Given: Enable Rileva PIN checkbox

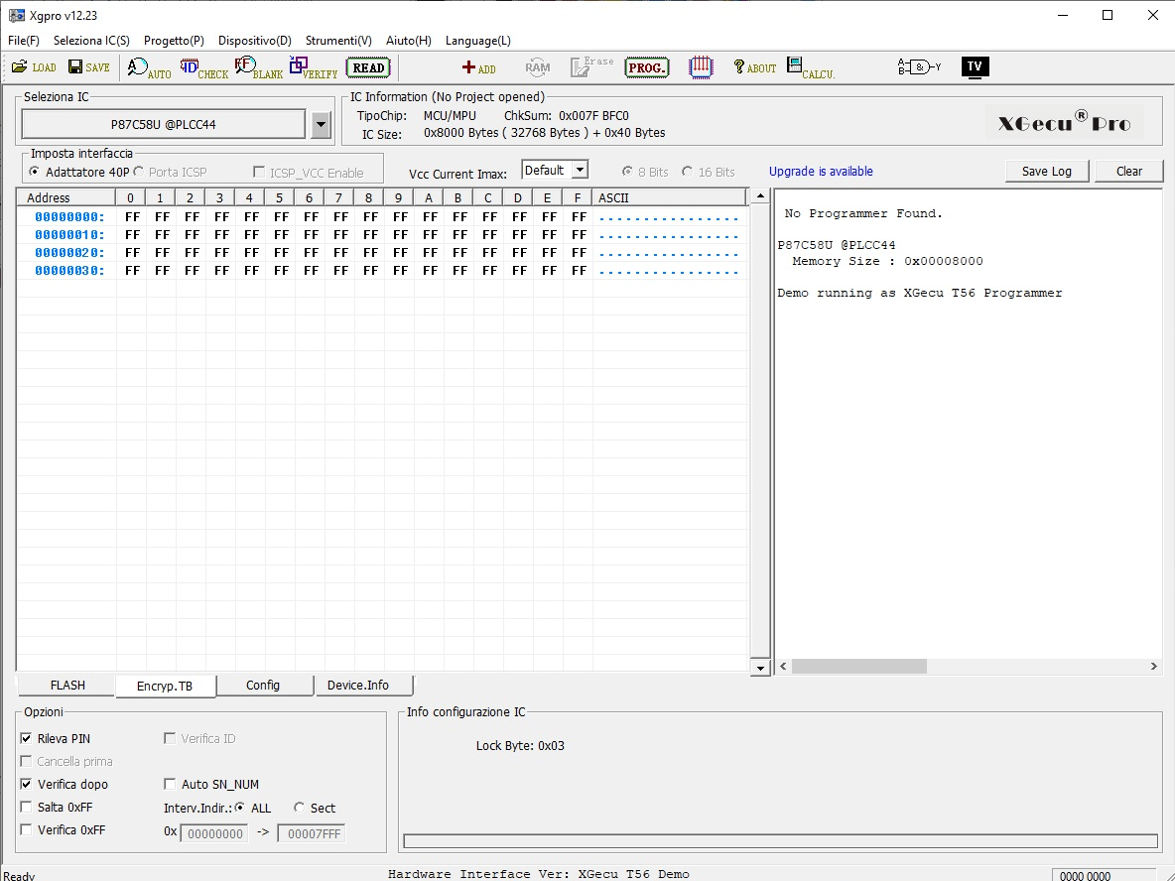Looking at the screenshot, I should tap(26, 739).
